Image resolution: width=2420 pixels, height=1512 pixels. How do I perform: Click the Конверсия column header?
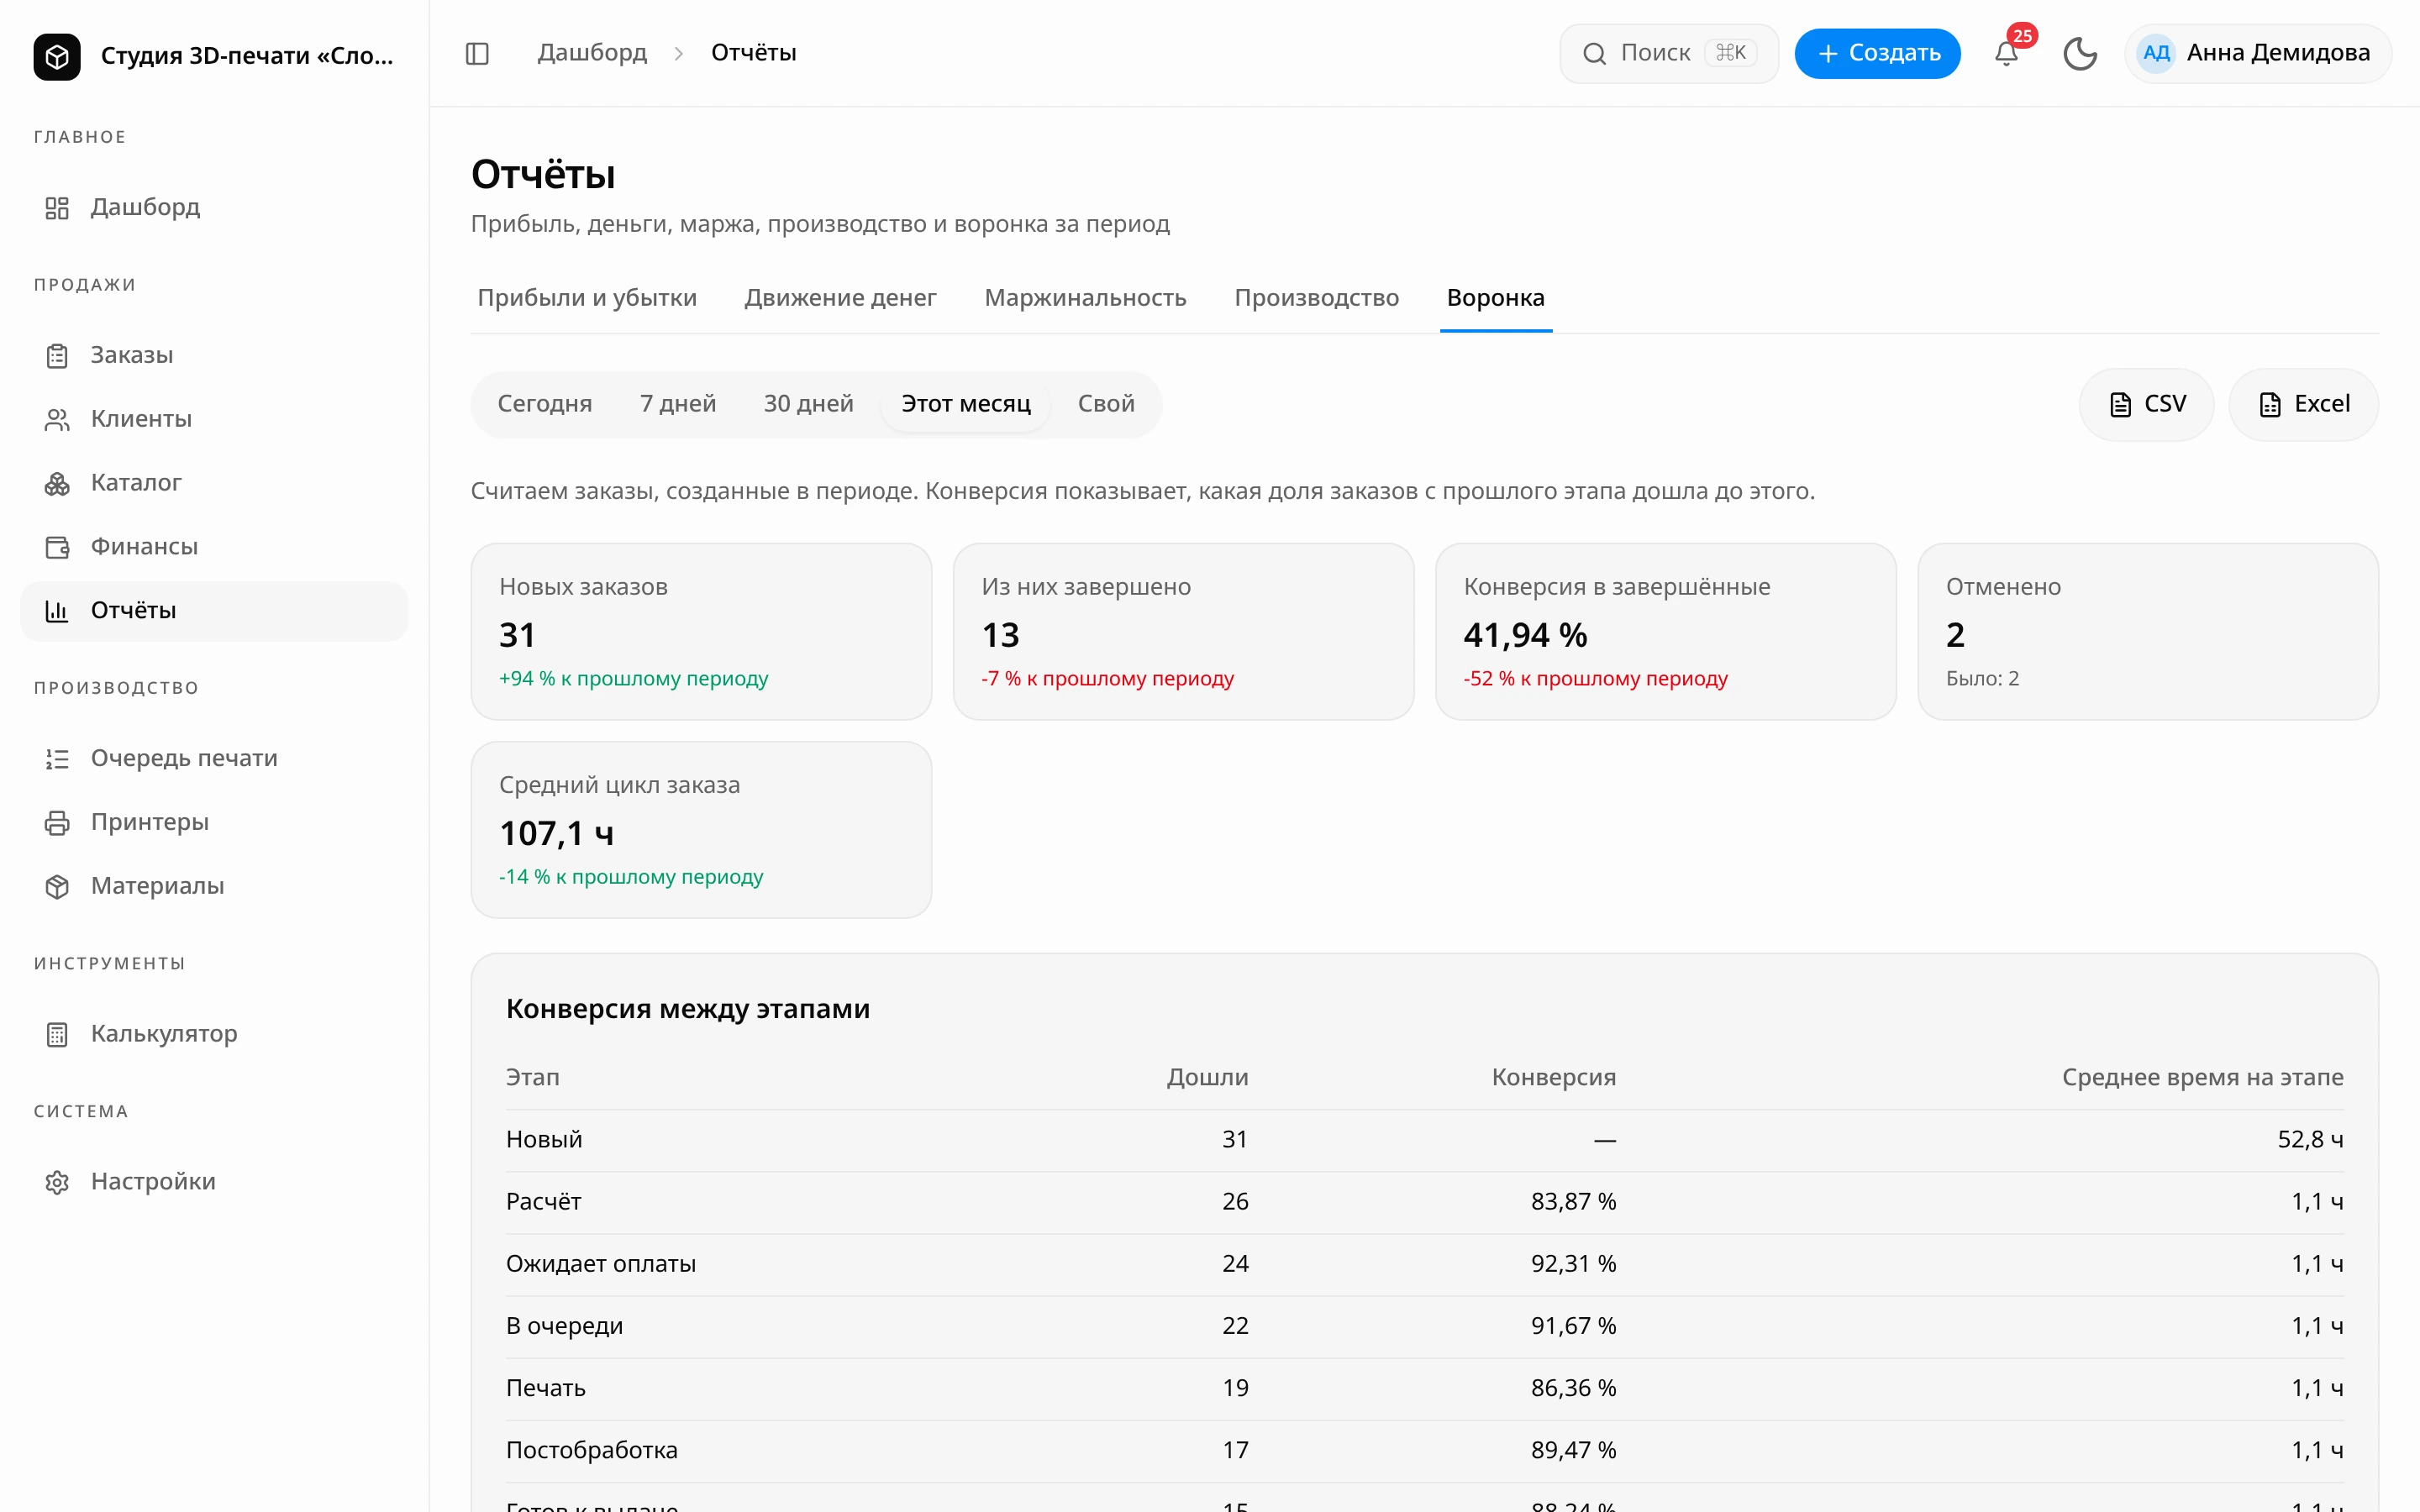click(x=1554, y=1078)
